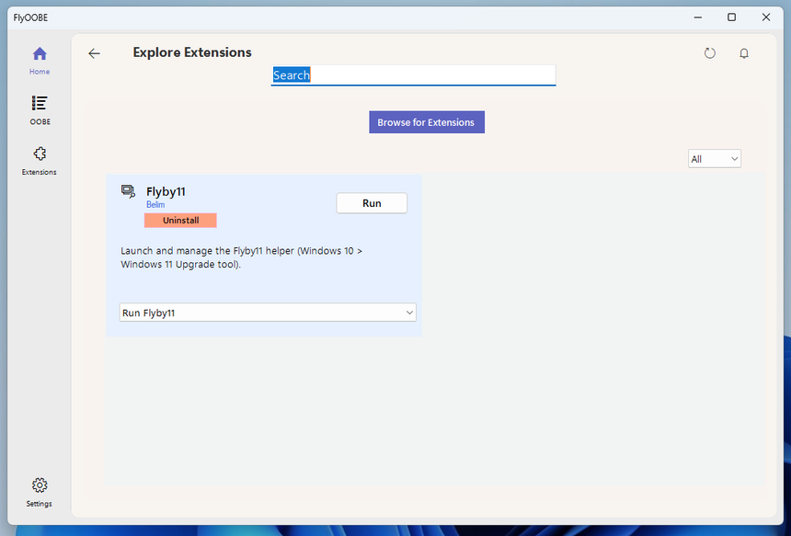Open notifications with the bell icon
Screen dimensions: 791x536
pyautogui.click(x=744, y=53)
